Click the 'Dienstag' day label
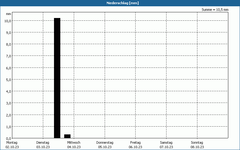Screen dimensions: 240x150 pyautogui.click(x=43, y=143)
